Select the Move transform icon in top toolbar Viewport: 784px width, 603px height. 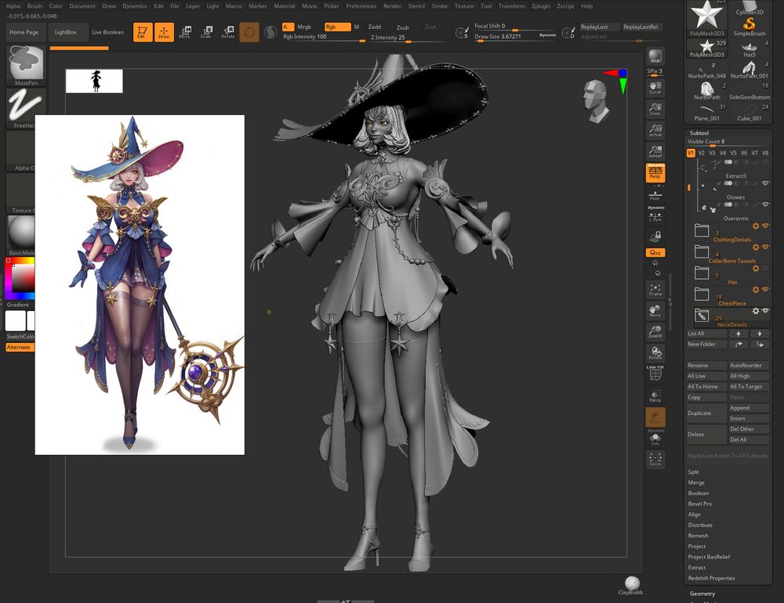pos(185,32)
